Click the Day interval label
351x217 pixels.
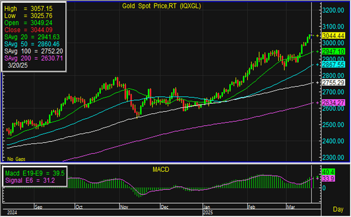339,209
